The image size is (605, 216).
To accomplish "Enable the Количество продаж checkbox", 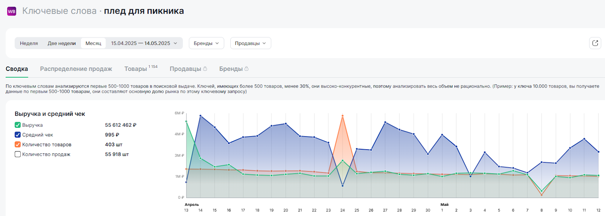I will point(18,155).
